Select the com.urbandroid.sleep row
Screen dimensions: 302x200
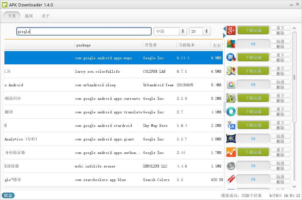point(113,85)
